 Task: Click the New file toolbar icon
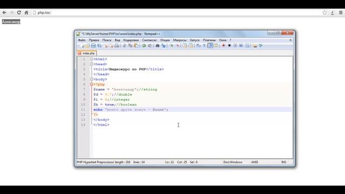(82, 45)
